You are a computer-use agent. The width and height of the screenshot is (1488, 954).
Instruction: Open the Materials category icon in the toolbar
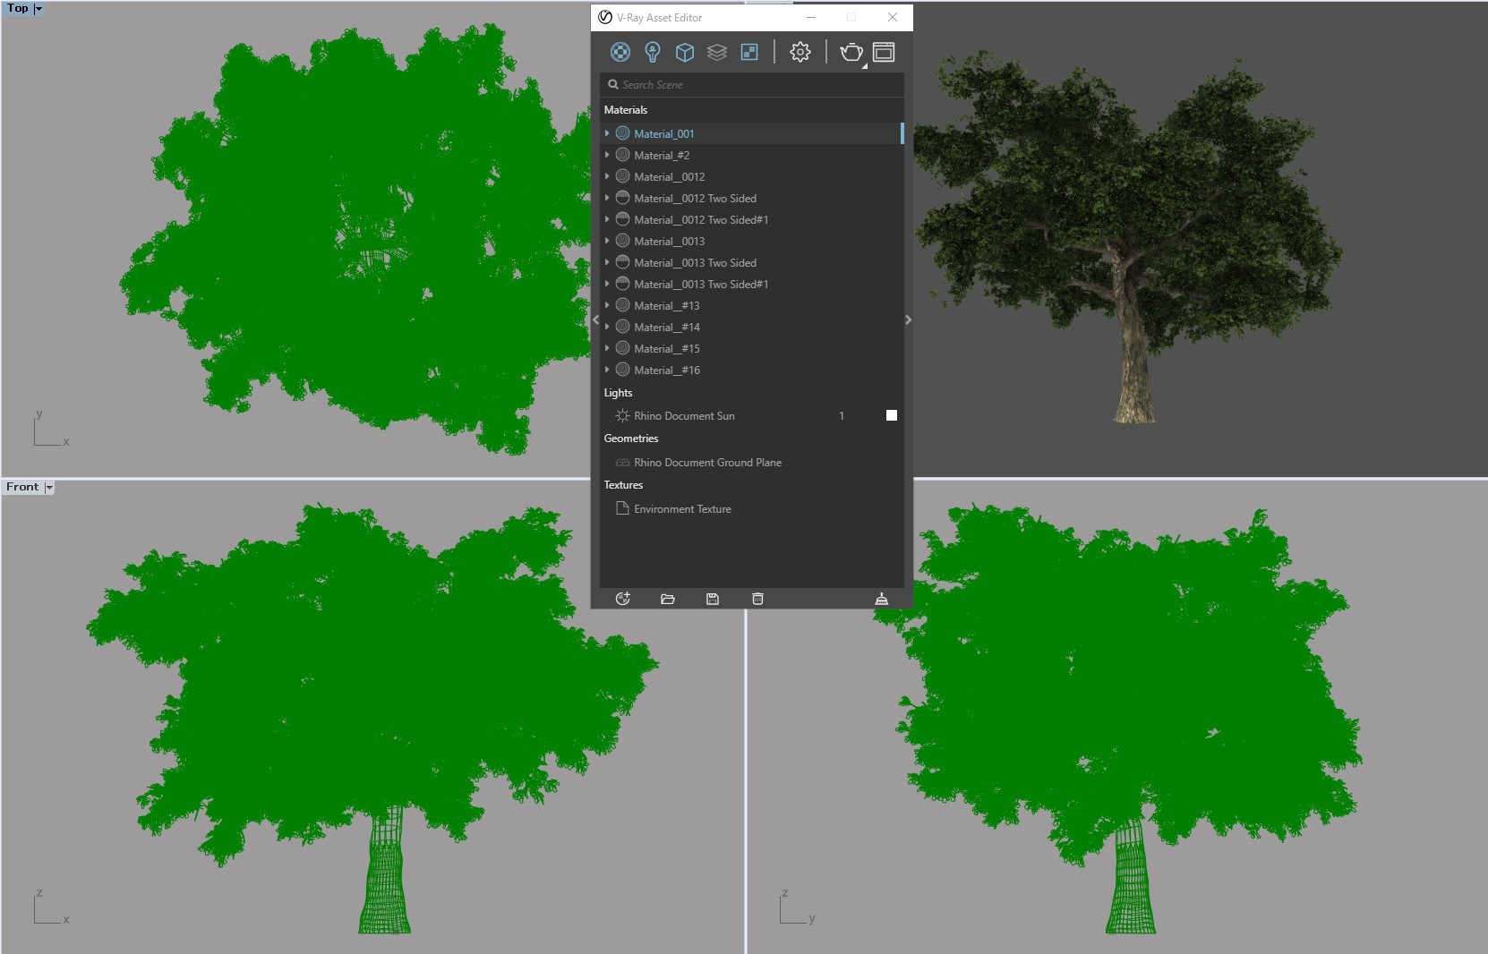(x=620, y=52)
